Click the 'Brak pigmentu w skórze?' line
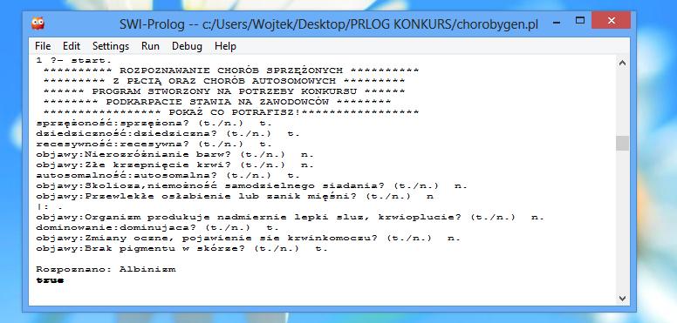677x323 pixels. (181, 248)
